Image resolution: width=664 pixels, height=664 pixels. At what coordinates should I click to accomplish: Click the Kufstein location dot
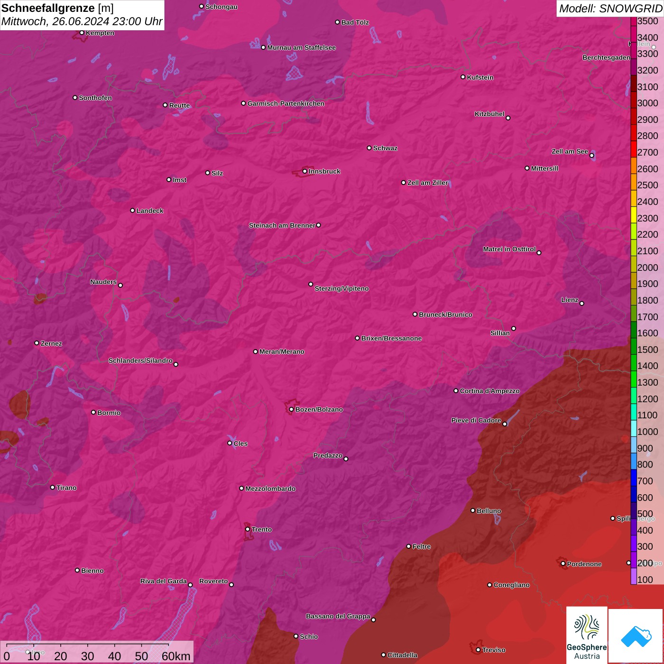tap(463, 77)
